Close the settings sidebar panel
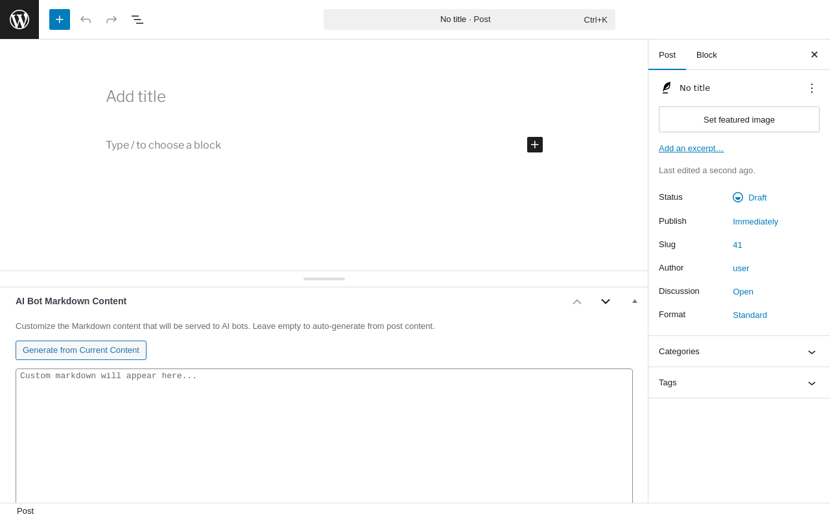Viewport: 830px width, 519px height. [814, 54]
